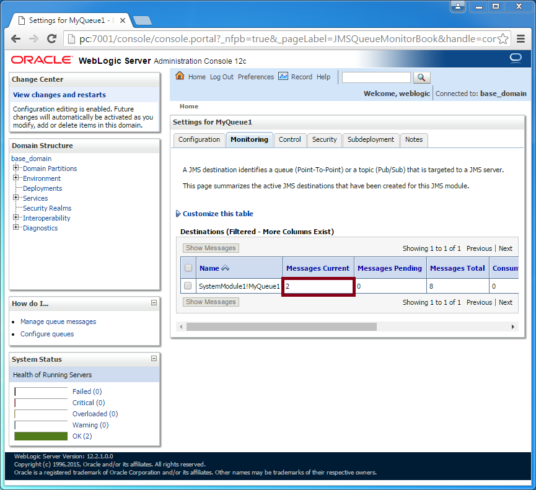Open the Control tab
Image resolution: width=536 pixels, height=490 pixels.
290,140
